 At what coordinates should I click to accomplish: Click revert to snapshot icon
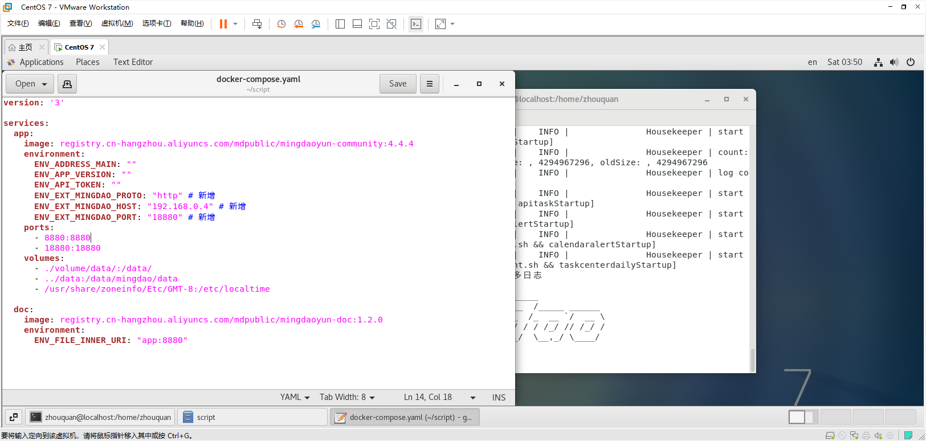299,24
